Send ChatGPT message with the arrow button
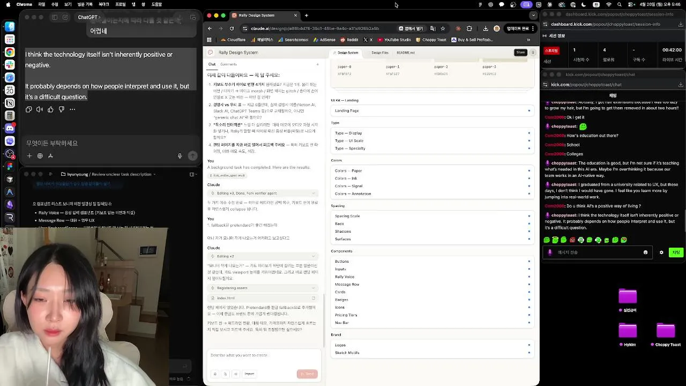Viewport: 686px width, 386px height. tap(192, 156)
